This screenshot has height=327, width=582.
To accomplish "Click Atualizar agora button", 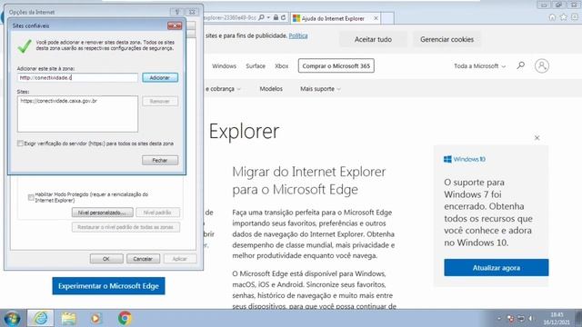I will (x=496, y=268).
